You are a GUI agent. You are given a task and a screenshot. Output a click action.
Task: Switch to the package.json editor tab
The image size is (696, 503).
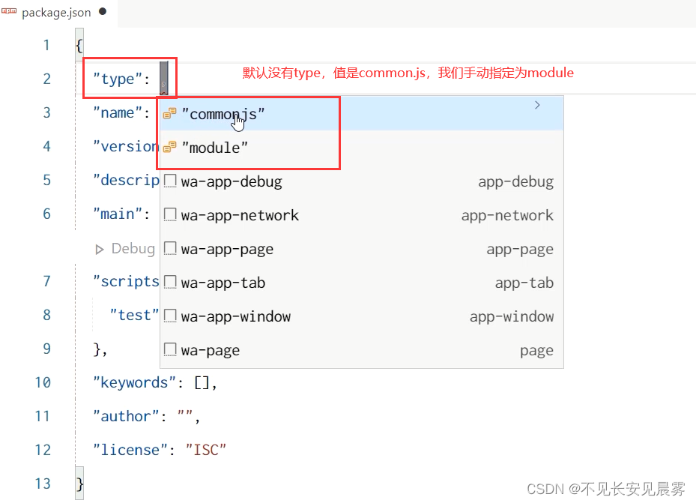pos(56,12)
